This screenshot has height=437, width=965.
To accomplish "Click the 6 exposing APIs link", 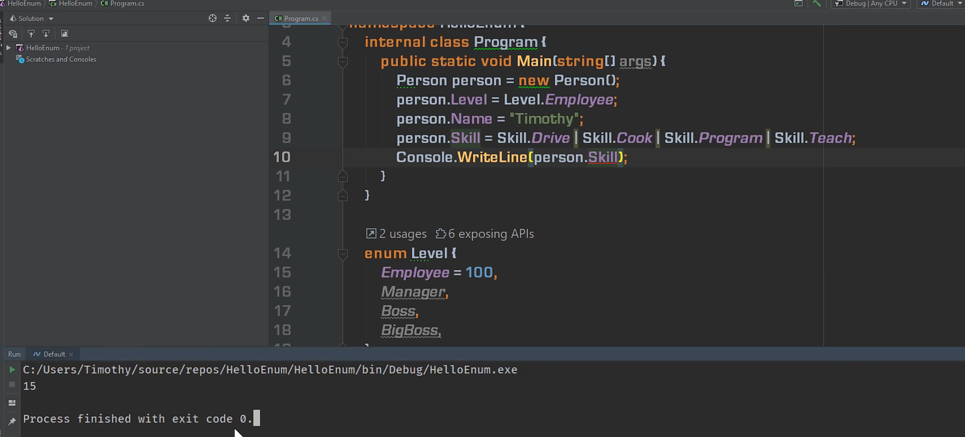I will [x=485, y=234].
